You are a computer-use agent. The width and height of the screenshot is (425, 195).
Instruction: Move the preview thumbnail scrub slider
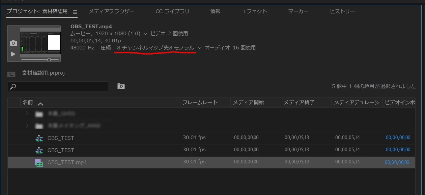point(49,60)
